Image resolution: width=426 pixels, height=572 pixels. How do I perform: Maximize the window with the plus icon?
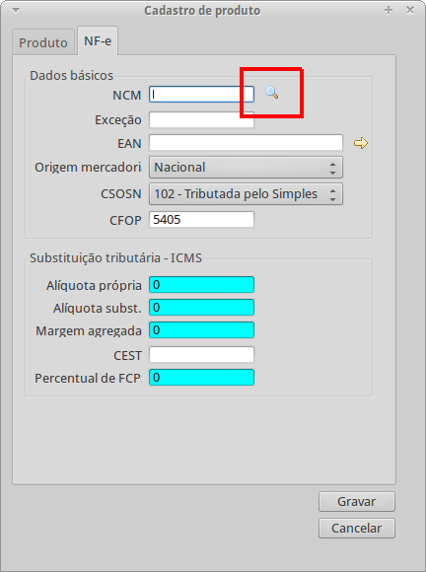click(x=389, y=10)
